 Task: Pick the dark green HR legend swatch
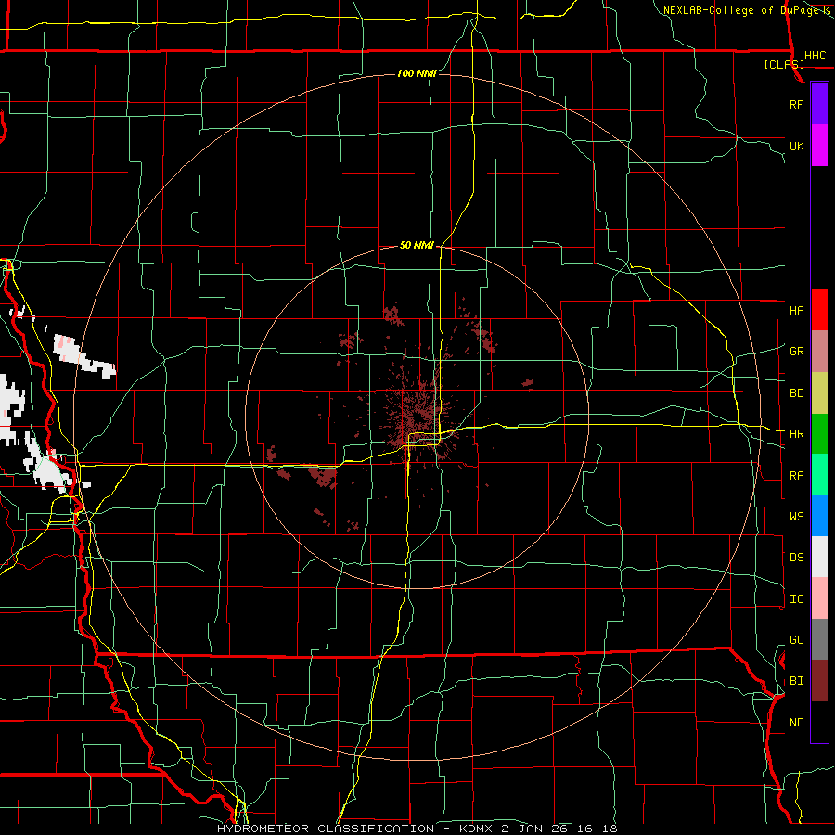[819, 434]
